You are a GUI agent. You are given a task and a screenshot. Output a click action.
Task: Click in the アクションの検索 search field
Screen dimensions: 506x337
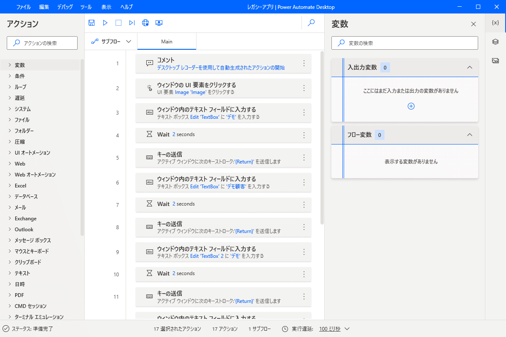[42, 43]
